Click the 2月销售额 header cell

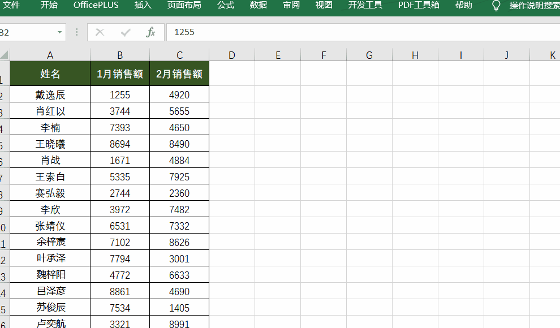tap(179, 74)
